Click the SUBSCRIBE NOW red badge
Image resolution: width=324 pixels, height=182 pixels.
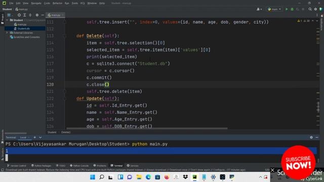(x=298, y=162)
